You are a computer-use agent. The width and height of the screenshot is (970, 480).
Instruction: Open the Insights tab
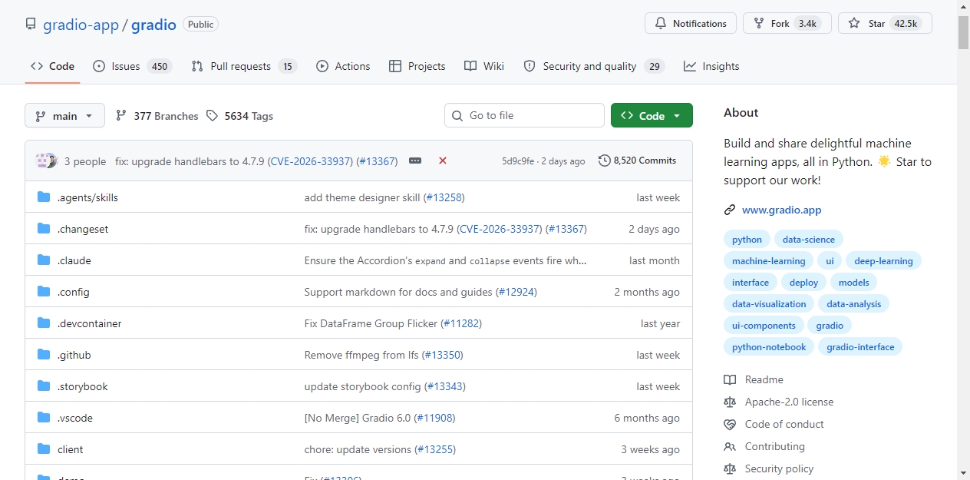coord(711,66)
